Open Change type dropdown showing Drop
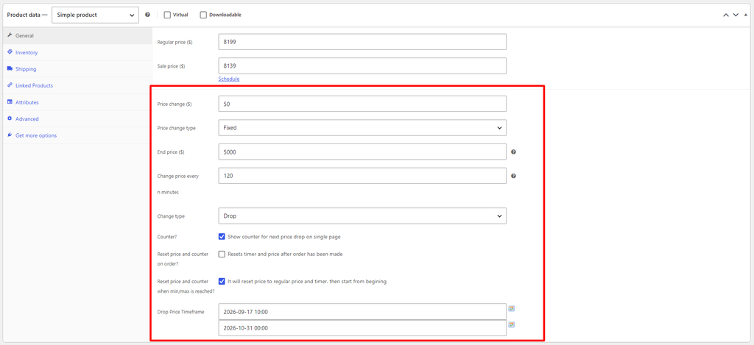Viewport: 754px width, 345px height. tap(362, 216)
